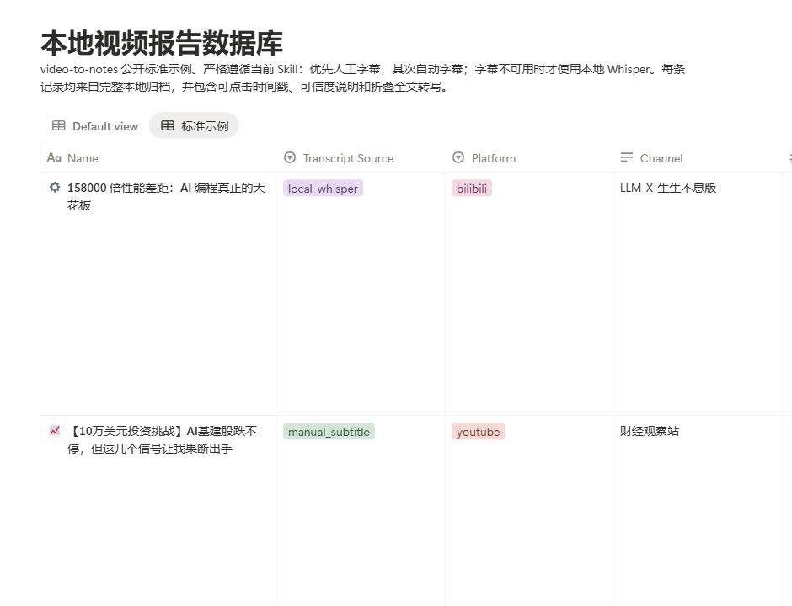Open the Transcript Source column header menu
This screenshot has width=792, height=606.
[360, 158]
